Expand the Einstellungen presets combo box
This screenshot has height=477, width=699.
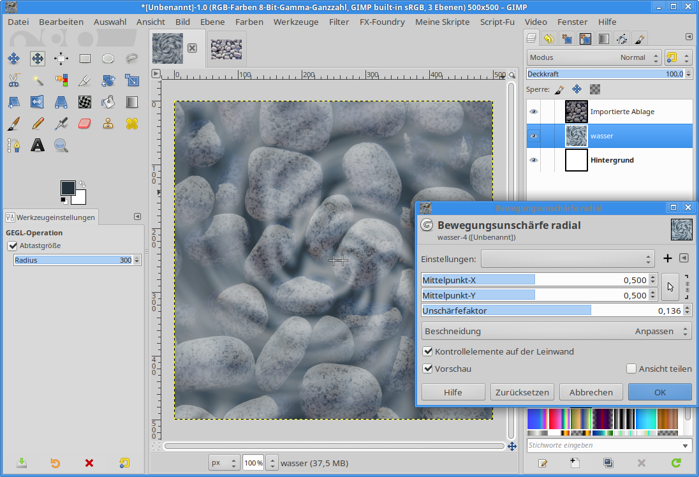567,259
